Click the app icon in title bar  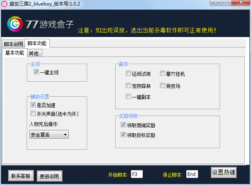pos(5,4)
